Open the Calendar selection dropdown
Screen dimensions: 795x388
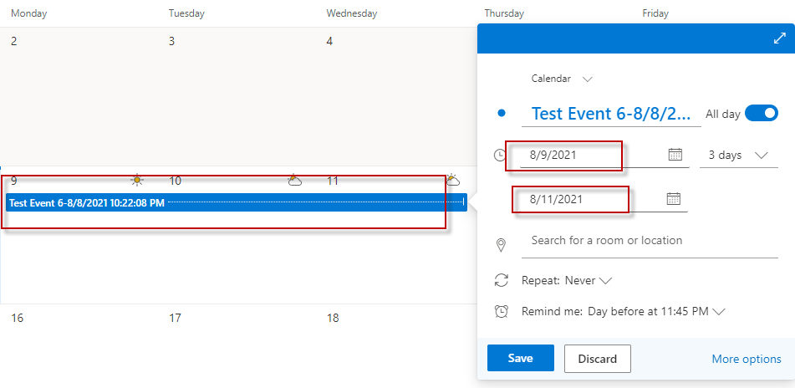[x=562, y=79]
